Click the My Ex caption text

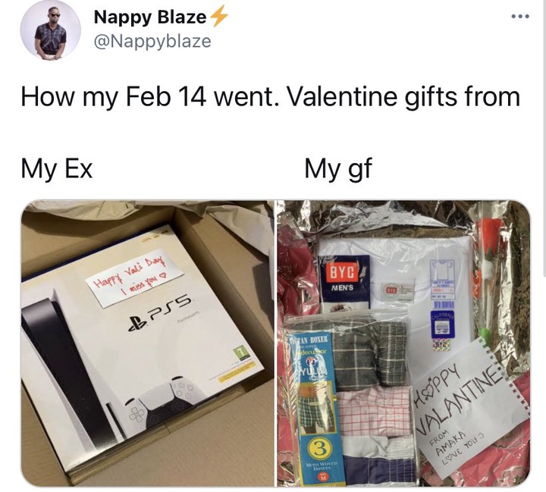point(57,168)
